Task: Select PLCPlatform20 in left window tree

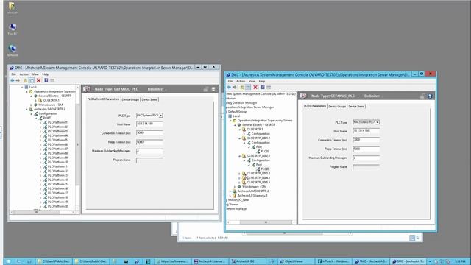Action: (57, 206)
